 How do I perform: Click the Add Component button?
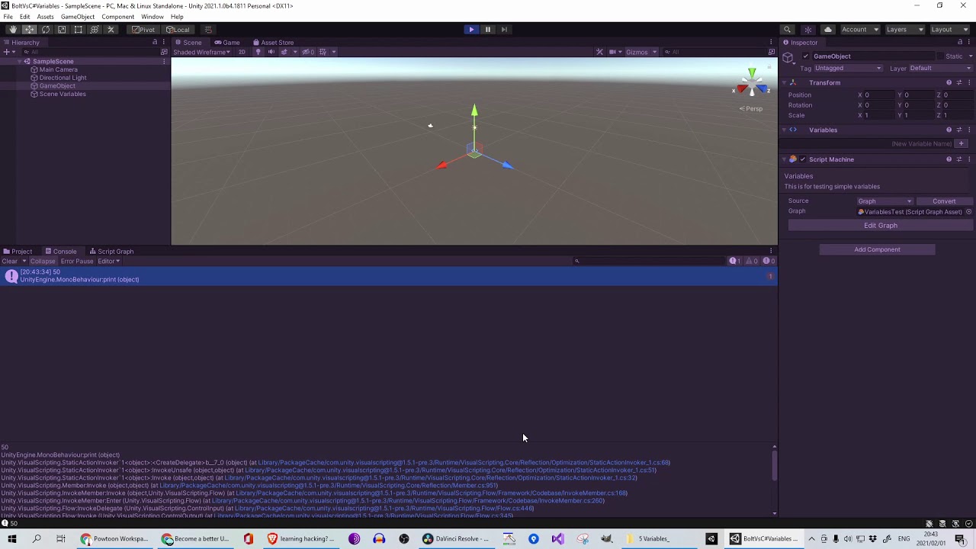877,249
